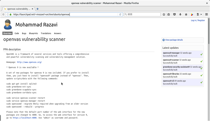The width and height of the screenshot is (210, 121).
Task: Switch to the Bugs tab
Action: tap(24, 33)
